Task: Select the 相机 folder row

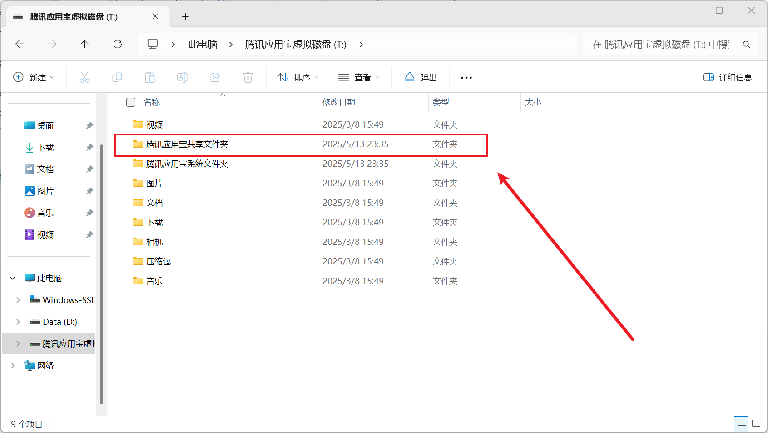Action: 301,242
